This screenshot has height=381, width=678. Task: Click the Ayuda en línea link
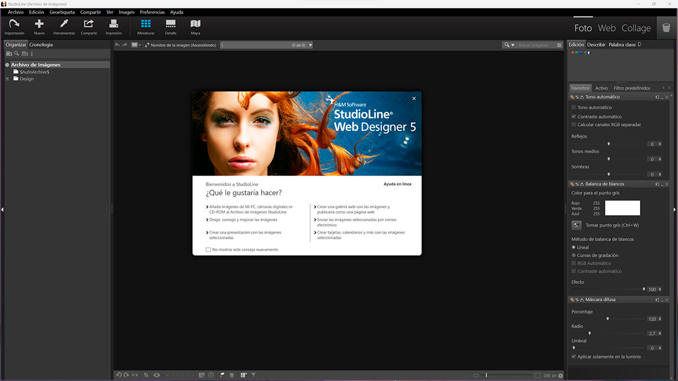pyautogui.click(x=398, y=184)
